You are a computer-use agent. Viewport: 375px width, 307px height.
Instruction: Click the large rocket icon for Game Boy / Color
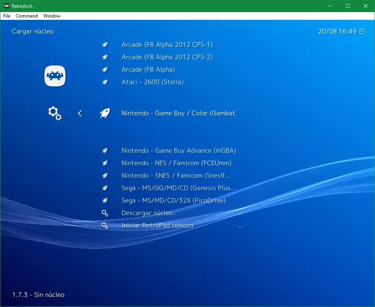105,113
